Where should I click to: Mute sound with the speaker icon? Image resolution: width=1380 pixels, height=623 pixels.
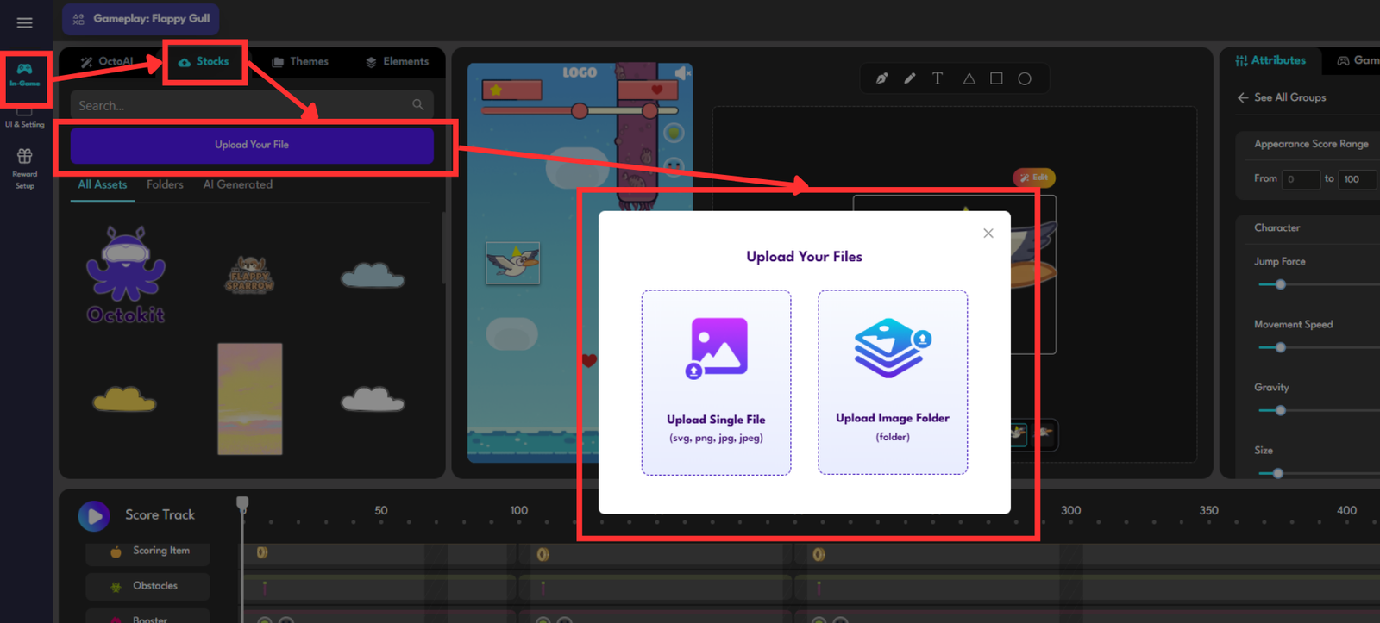(681, 73)
